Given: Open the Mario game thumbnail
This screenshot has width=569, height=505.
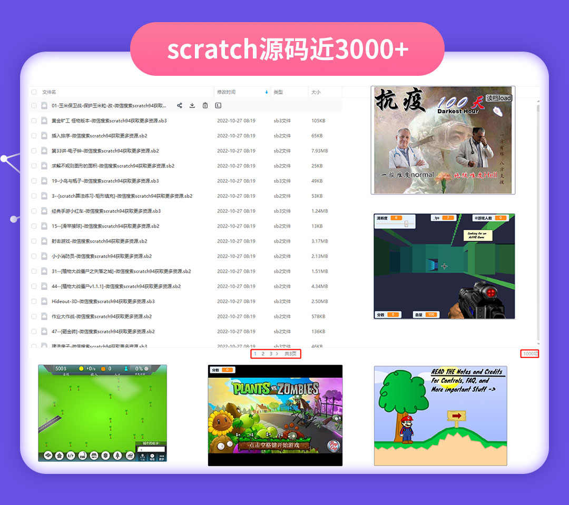Looking at the screenshot, I should (440, 416).
